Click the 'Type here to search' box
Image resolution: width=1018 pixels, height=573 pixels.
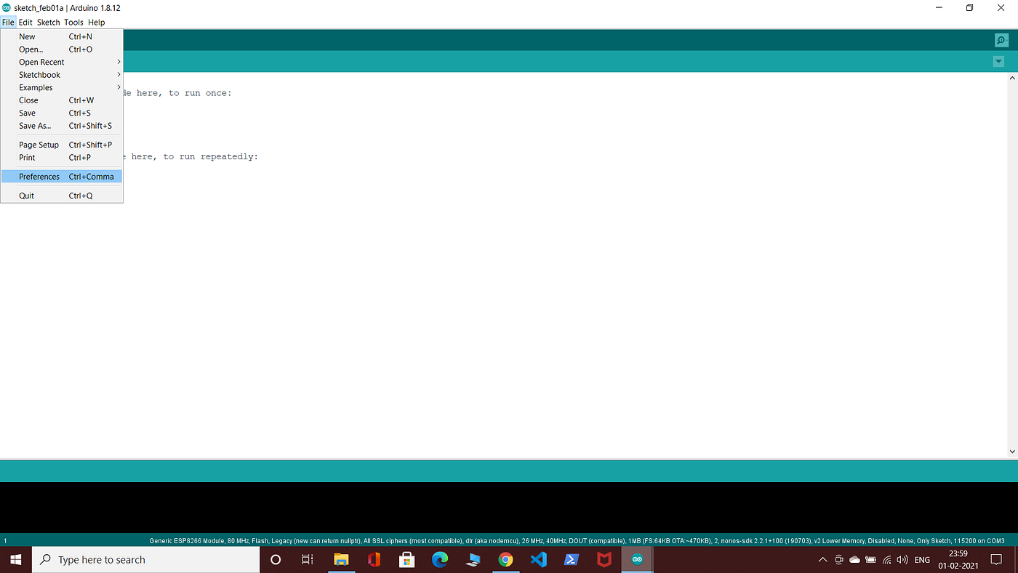[146, 560]
